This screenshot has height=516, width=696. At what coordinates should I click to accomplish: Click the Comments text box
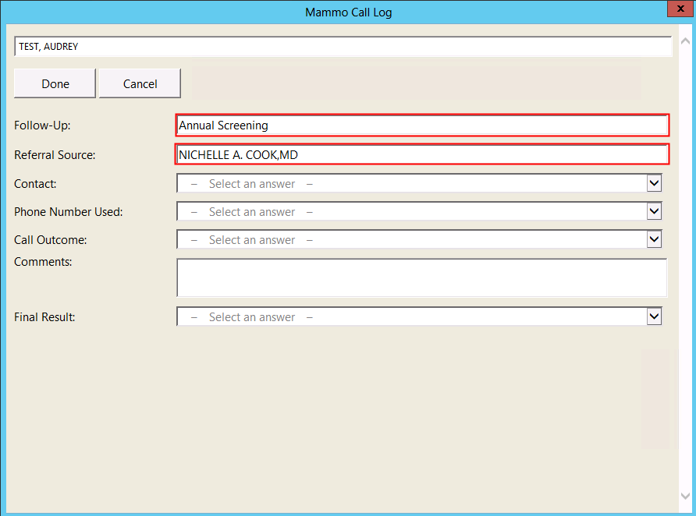click(x=421, y=278)
